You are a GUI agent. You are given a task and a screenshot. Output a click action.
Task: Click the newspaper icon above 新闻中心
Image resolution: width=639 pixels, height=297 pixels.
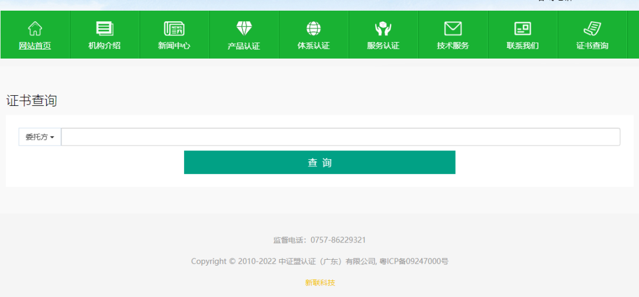[174, 28]
